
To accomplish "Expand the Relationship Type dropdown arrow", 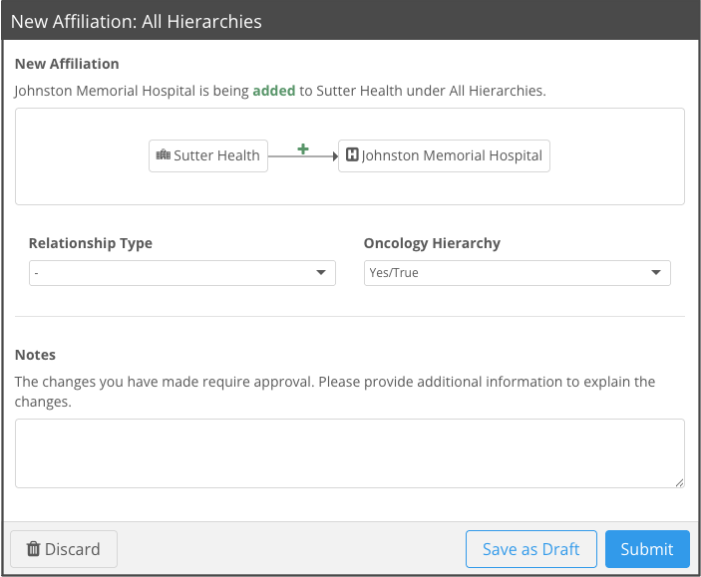I will pos(321,273).
